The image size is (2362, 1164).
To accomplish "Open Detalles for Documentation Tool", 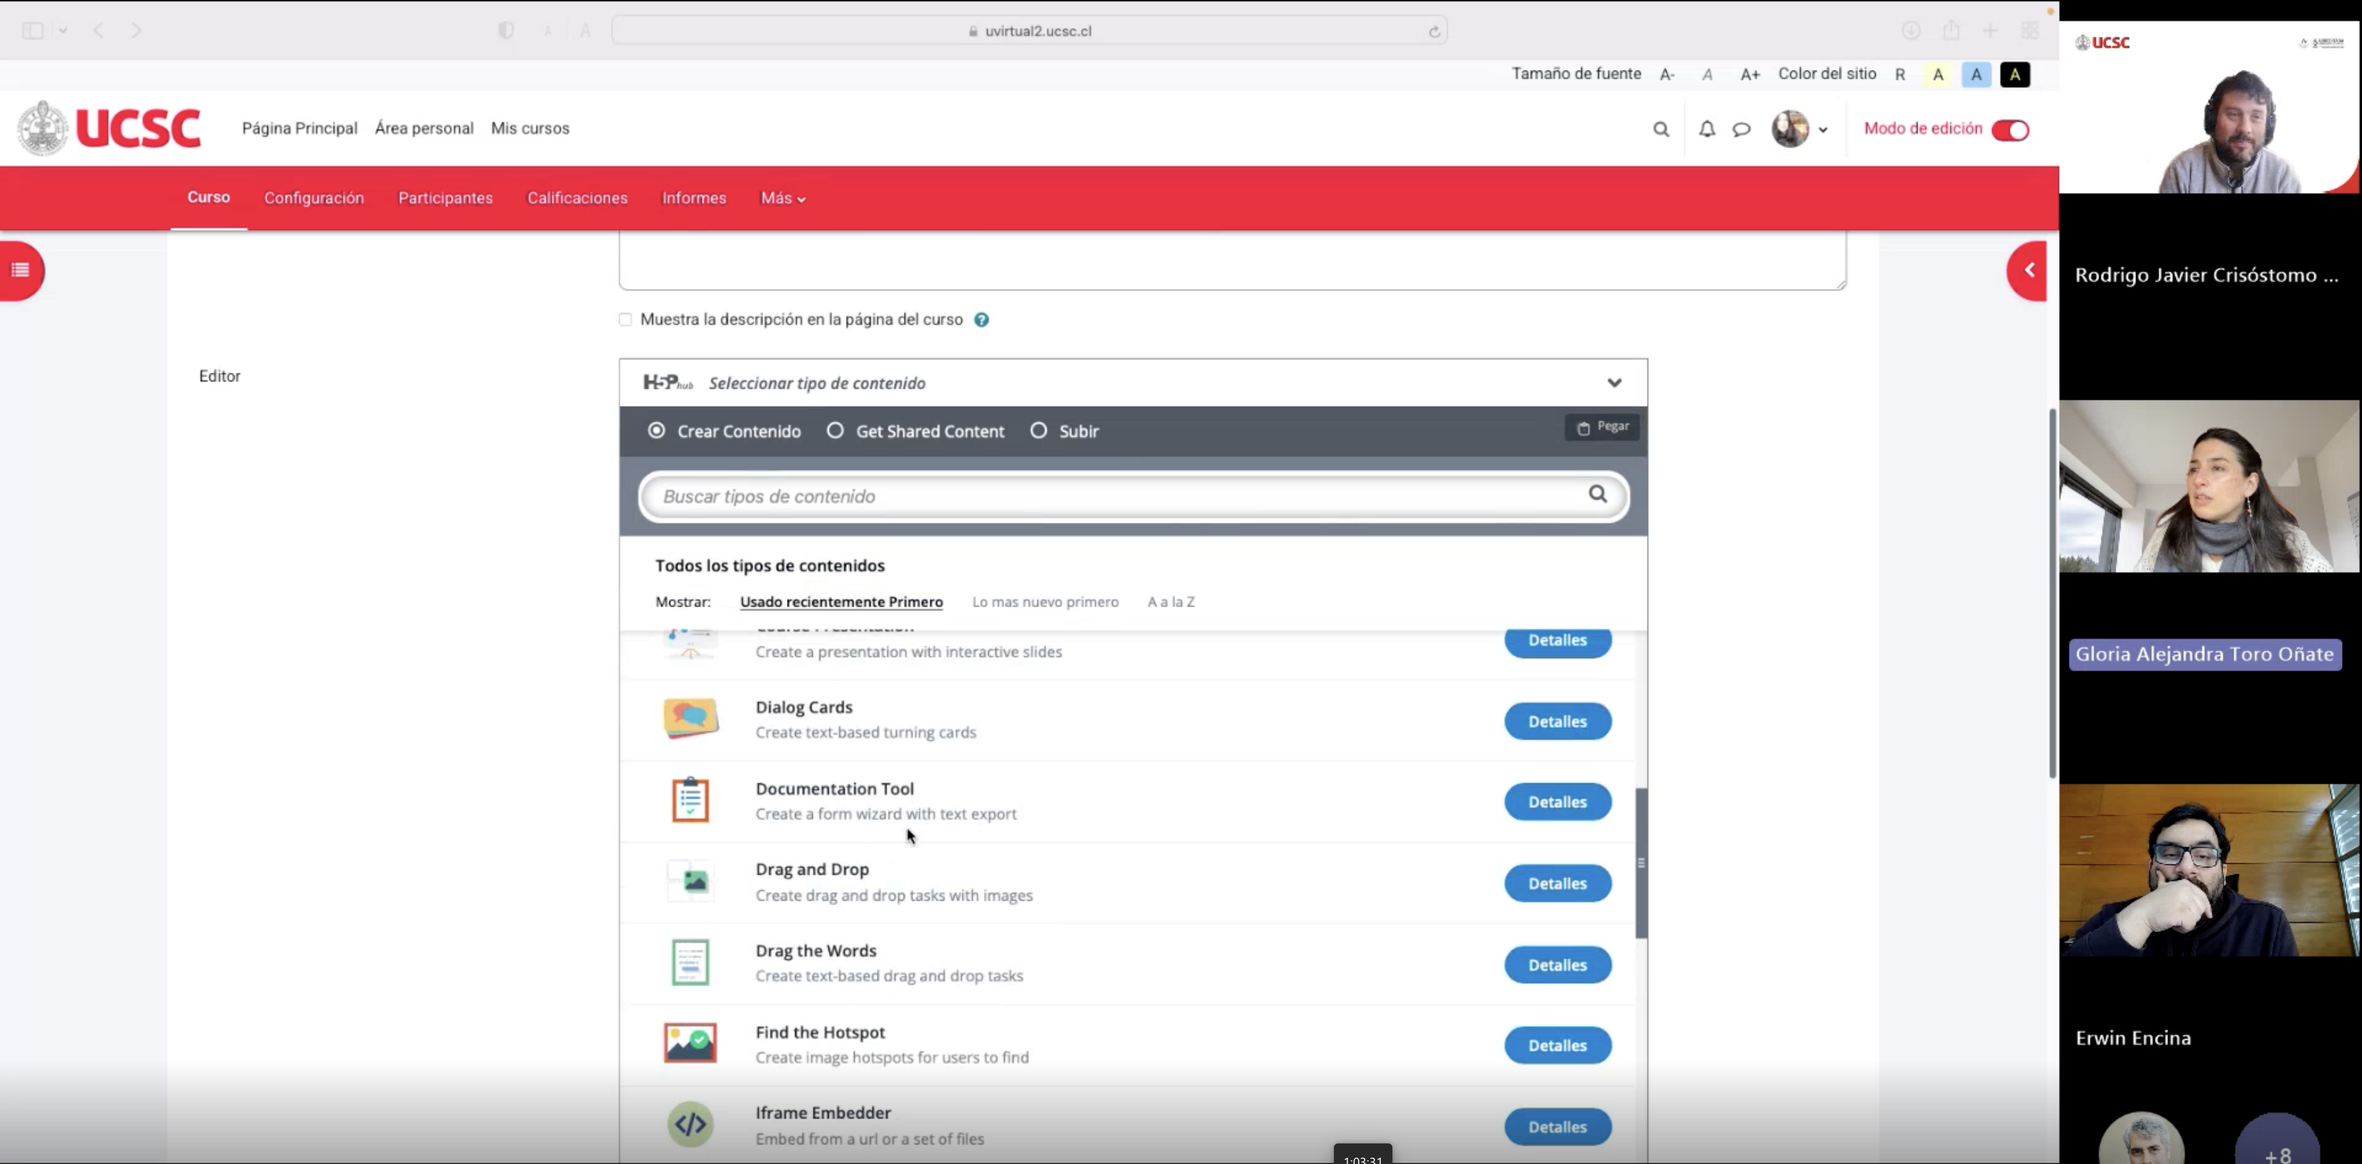I will (1557, 802).
